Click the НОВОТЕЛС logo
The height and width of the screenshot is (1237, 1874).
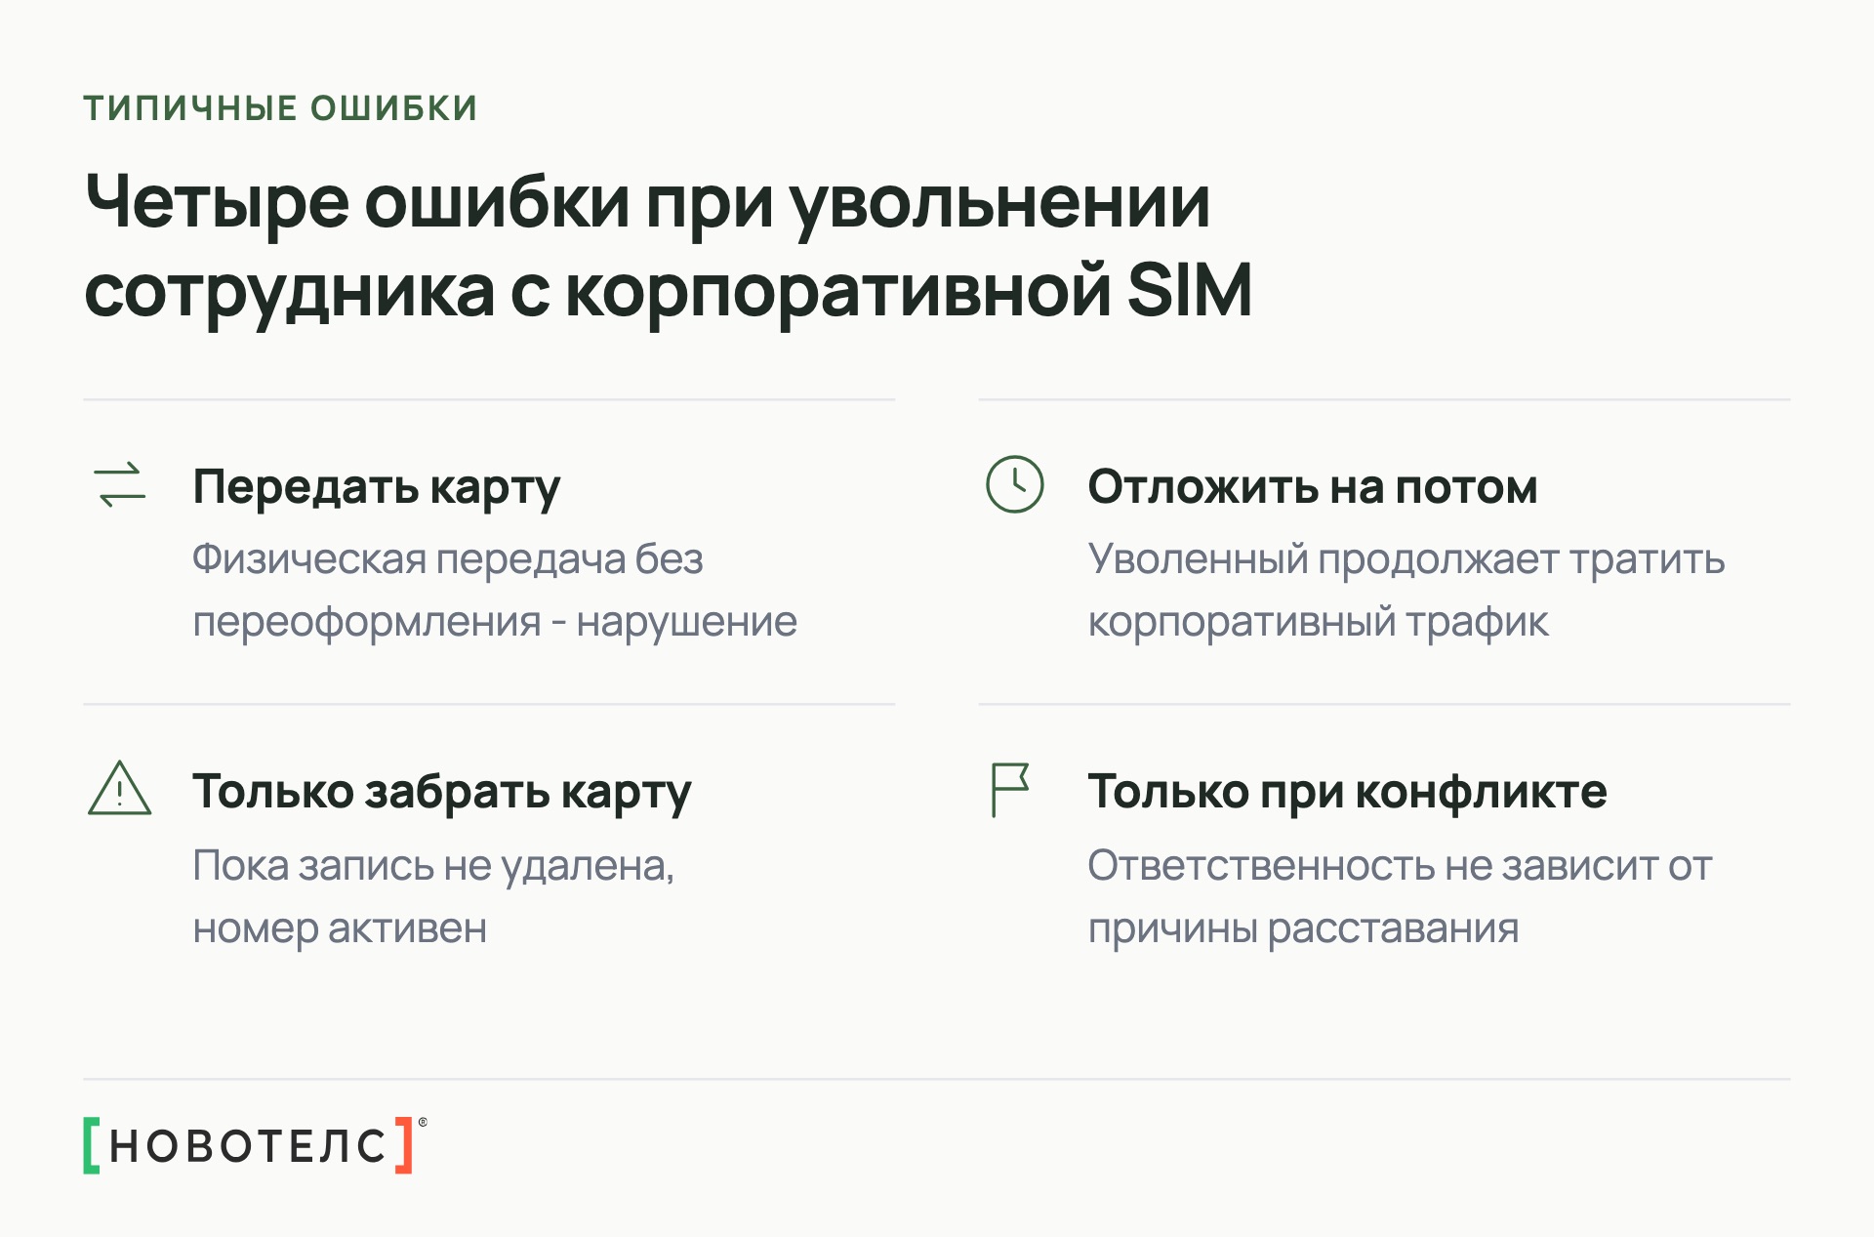point(256,1145)
